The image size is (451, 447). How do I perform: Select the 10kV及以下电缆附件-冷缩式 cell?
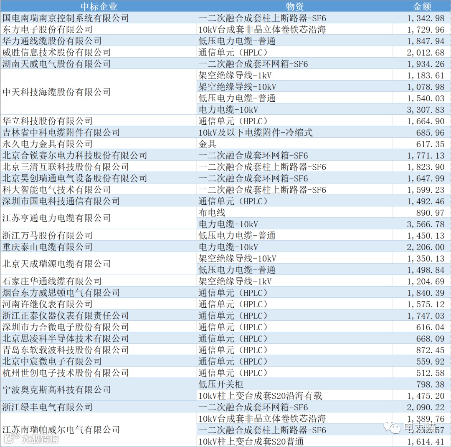click(x=294, y=132)
